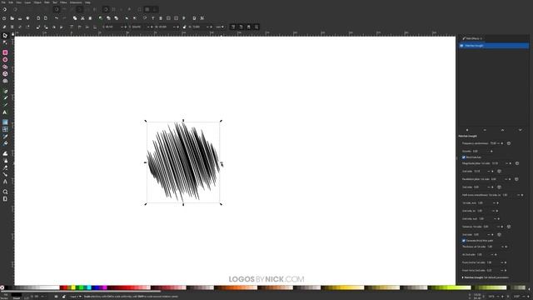
Task: Click the add path effect button
Action: click(467, 130)
